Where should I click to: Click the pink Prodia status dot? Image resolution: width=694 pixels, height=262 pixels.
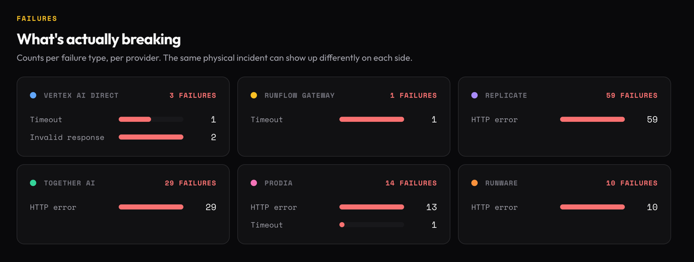click(254, 183)
